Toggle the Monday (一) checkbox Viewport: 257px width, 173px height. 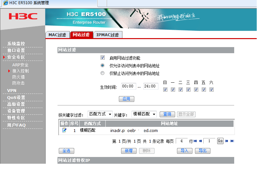pos(173,90)
